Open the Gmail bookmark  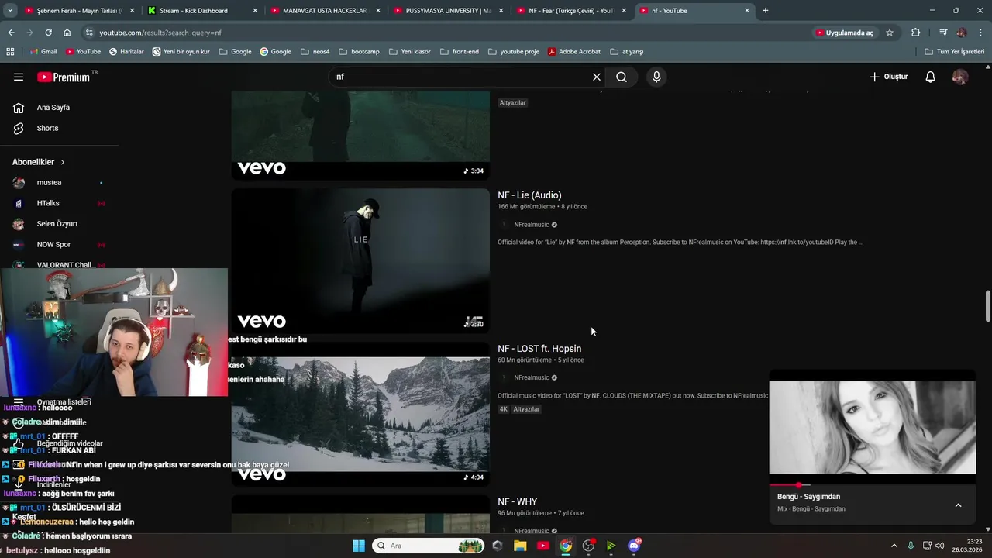[x=43, y=52]
